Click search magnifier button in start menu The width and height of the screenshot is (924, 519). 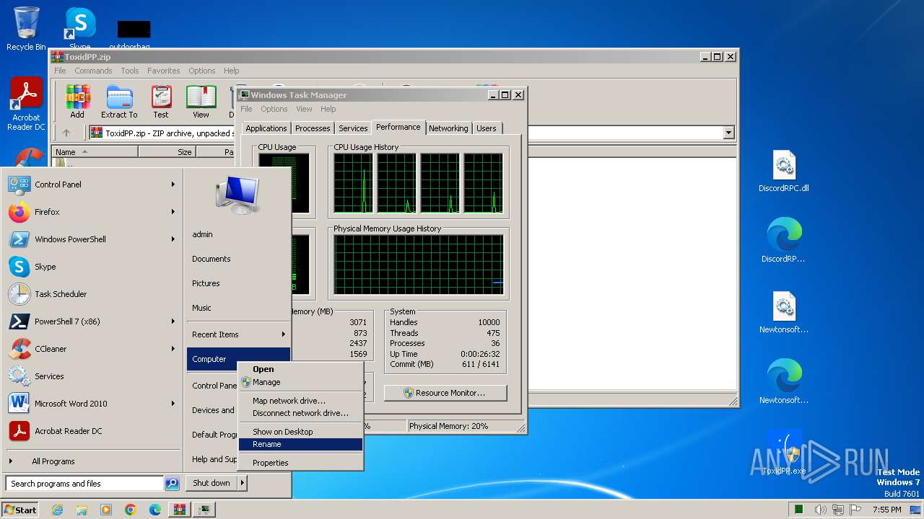point(172,484)
